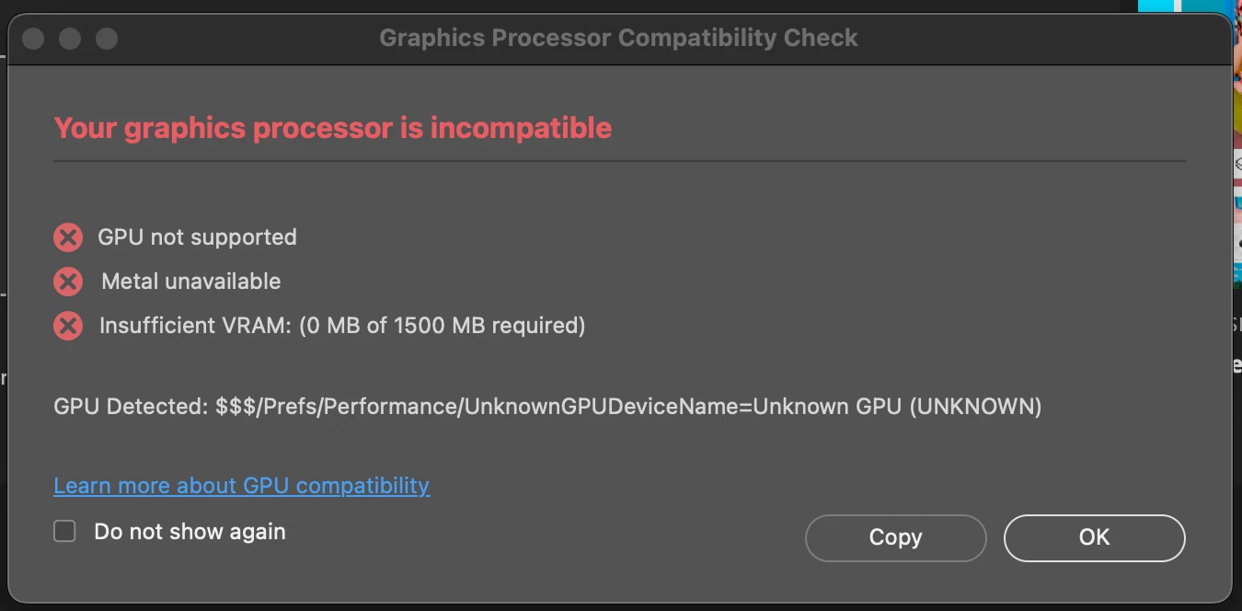Image resolution: width=1242 pixels, height=611 pixels.
Task: Close the Graphics Processor Compatibility Check window
Action: [x=33, y=39]
